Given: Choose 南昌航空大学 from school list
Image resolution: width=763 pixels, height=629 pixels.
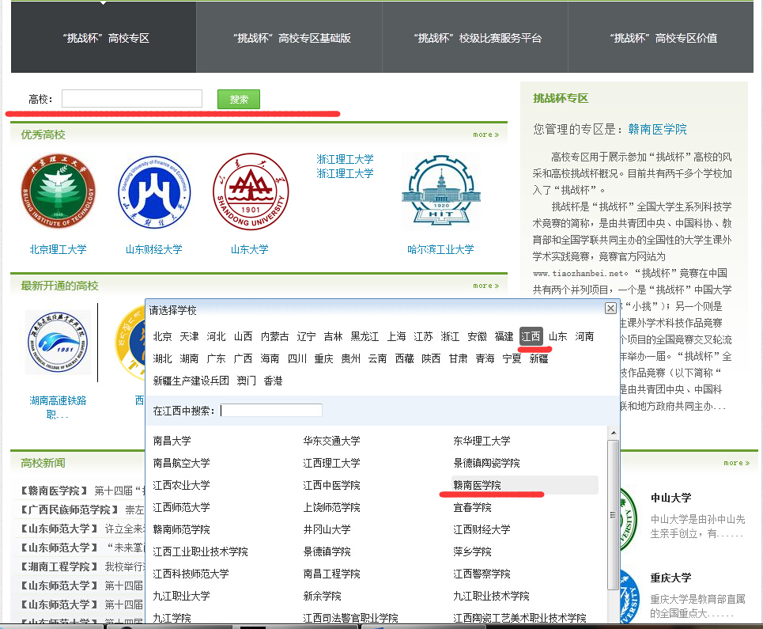Looking at the screenshot, I should pos(181,463).
